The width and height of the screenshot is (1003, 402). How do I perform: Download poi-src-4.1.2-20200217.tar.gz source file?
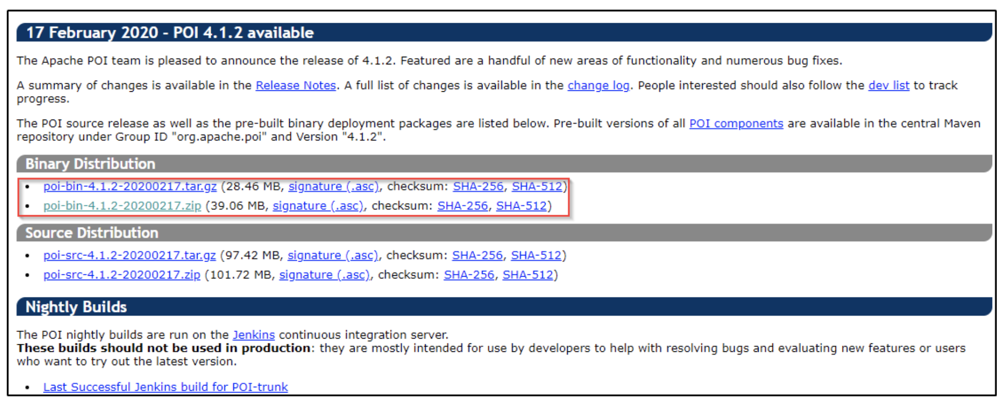[129, 255]
